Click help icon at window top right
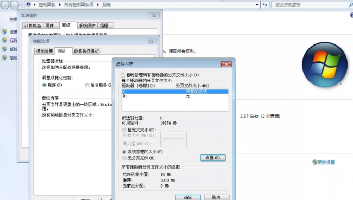This screenshot has height=200, width=353. [x=351, y=15]
